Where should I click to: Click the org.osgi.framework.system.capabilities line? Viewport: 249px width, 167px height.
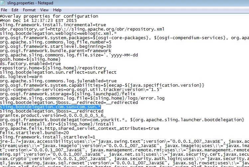(x=102, y=85)
